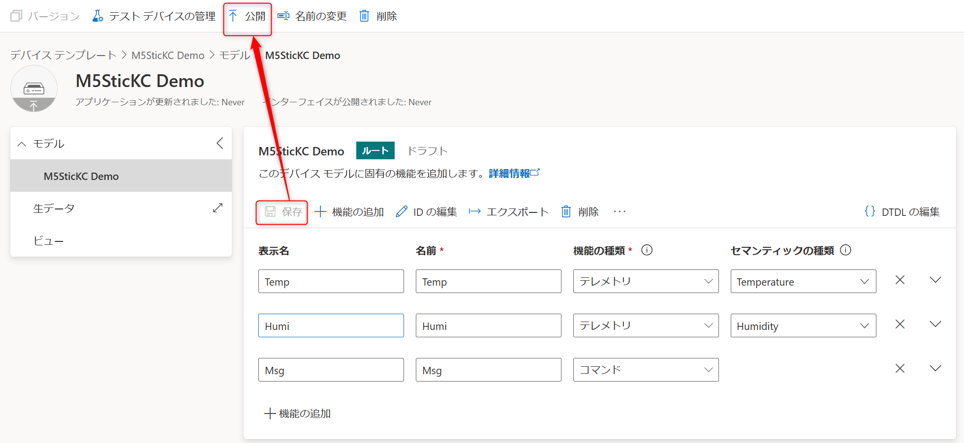Remove the Msg capability row

[900, 368]
